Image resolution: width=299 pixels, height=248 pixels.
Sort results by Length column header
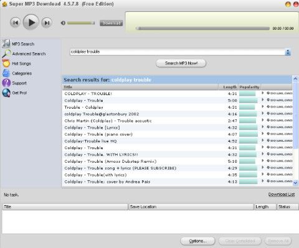click(x=228, y=87)
